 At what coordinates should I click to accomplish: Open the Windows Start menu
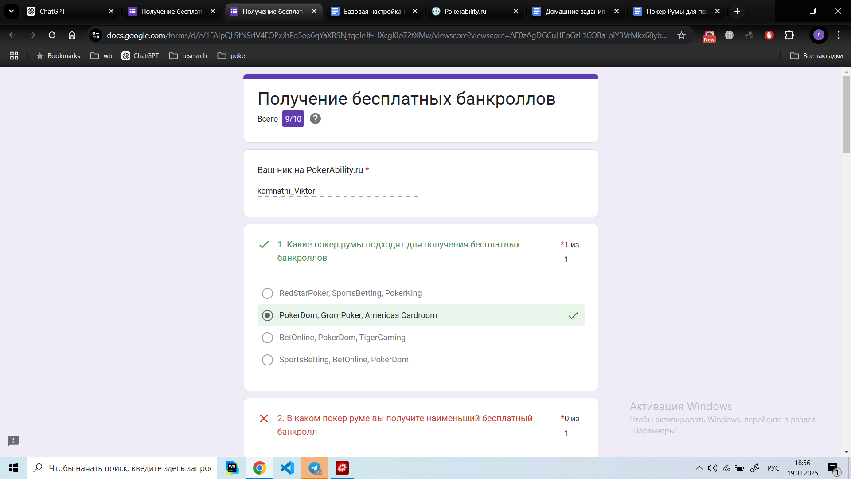pyautogui.click(x=13, y=468)
